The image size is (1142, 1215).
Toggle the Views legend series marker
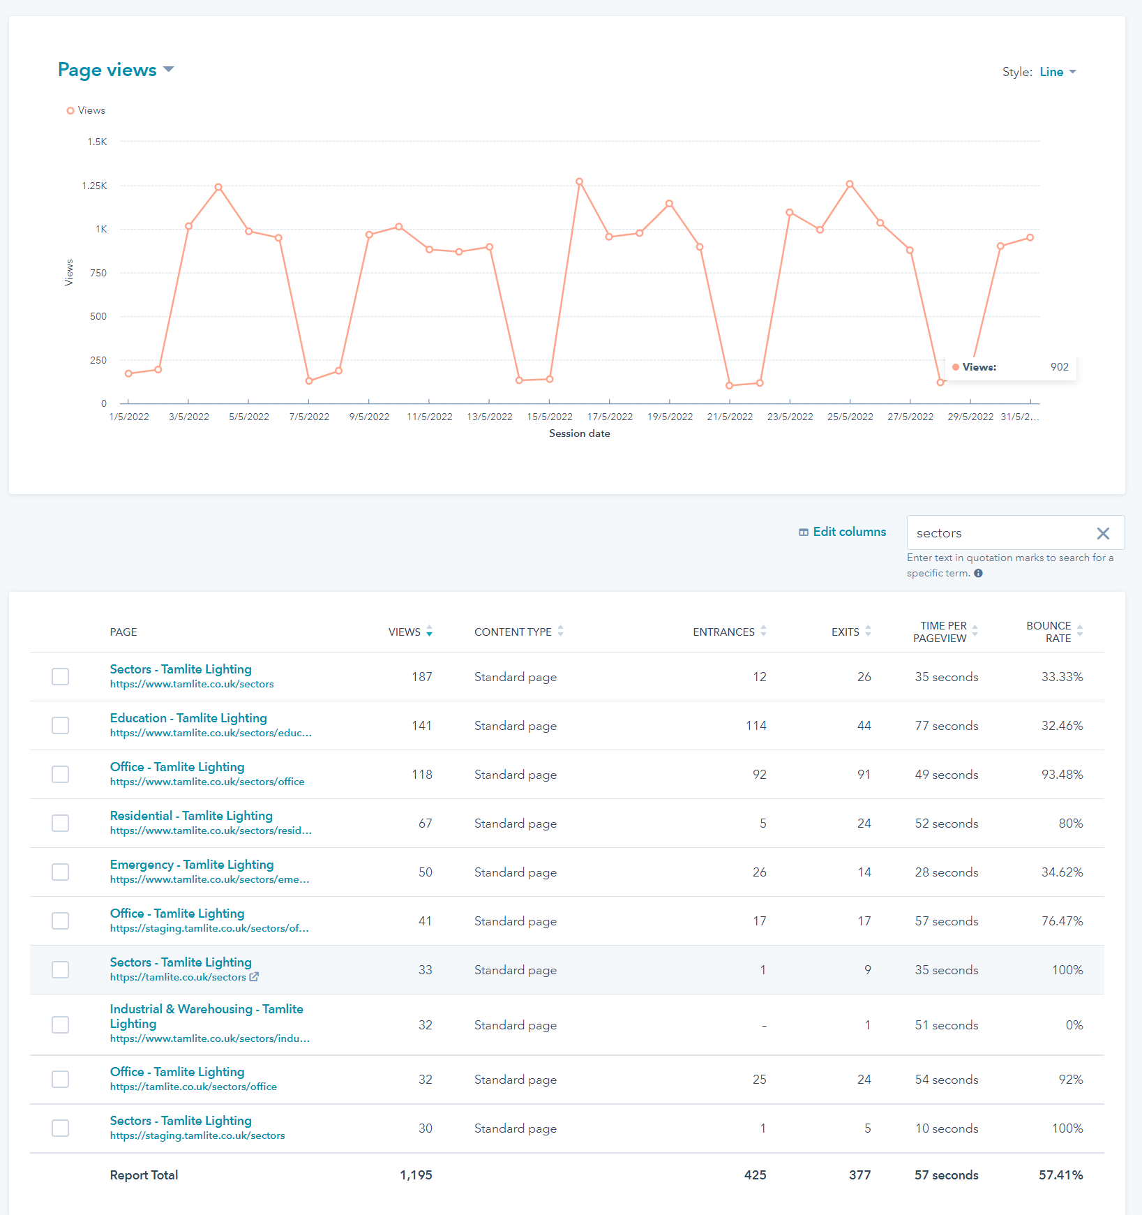click(70, 110)
